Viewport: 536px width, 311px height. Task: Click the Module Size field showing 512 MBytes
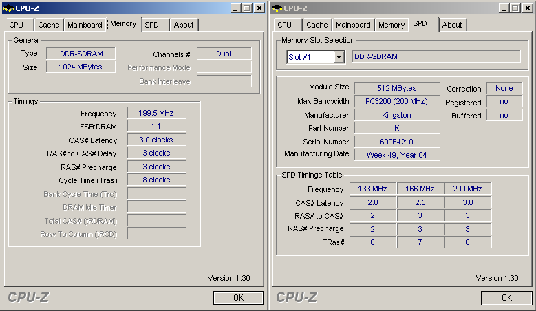396,88
